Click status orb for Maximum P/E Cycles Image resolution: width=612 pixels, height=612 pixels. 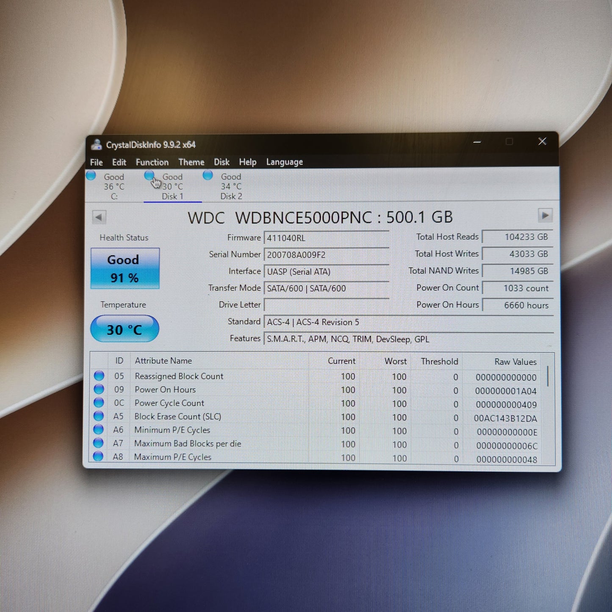click(x=98, y=456)
